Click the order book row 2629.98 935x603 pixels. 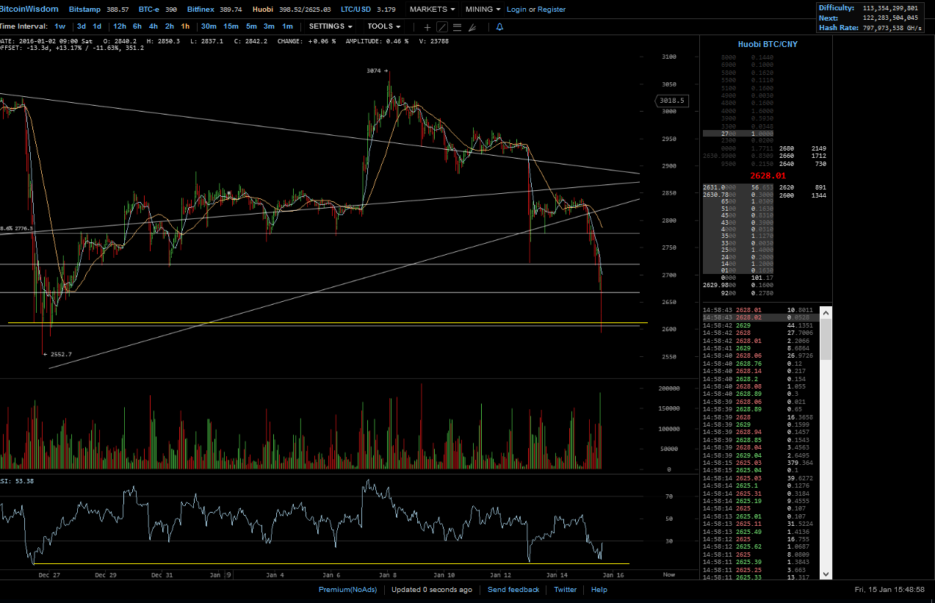coord(737,285)
